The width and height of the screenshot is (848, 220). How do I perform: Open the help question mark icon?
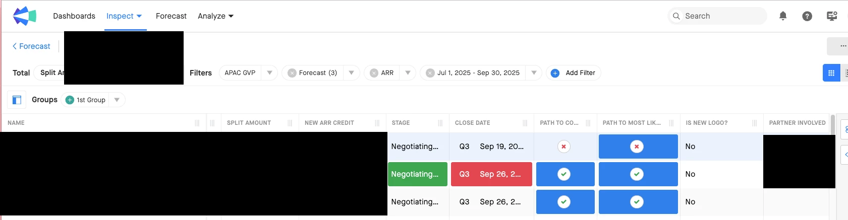point(807,16)
